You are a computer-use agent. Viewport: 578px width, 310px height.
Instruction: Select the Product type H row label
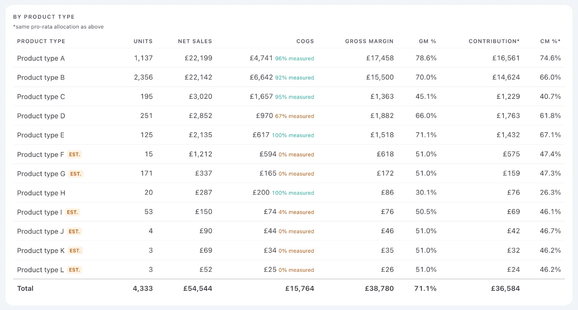[41, 193]
